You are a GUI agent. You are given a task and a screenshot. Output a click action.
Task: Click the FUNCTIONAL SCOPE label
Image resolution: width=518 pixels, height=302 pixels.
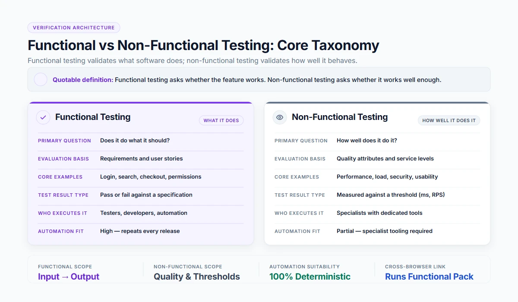click(x=65, y=267)
